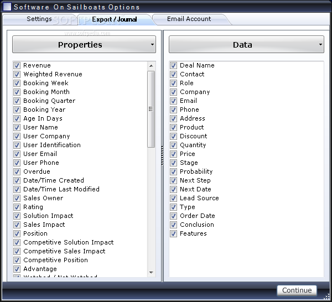This screenshot has width=332, height=302.
Task: Disable the Sales Impact checkbox
Action: tap(17, 225)
